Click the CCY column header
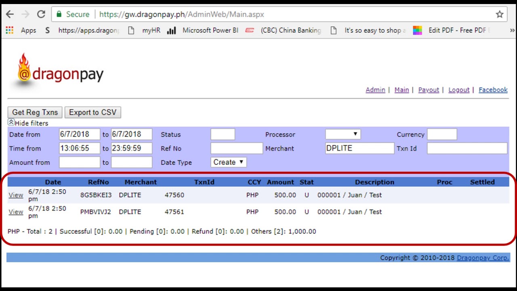The height and width of the screenshot is (291, 517). (x=254, y=182)
